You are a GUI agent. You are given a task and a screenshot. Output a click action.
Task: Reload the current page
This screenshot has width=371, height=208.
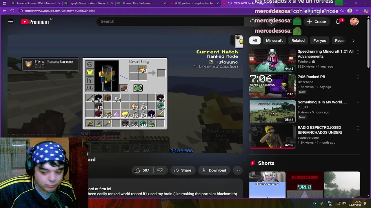(x=12, y=11)
